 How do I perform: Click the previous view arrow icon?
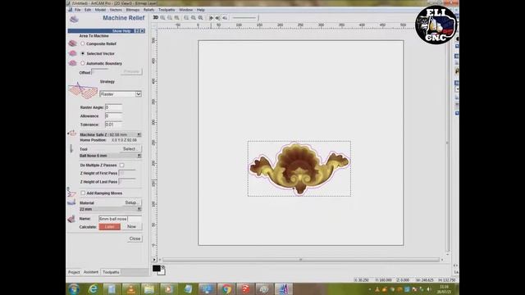pos(211,18)
